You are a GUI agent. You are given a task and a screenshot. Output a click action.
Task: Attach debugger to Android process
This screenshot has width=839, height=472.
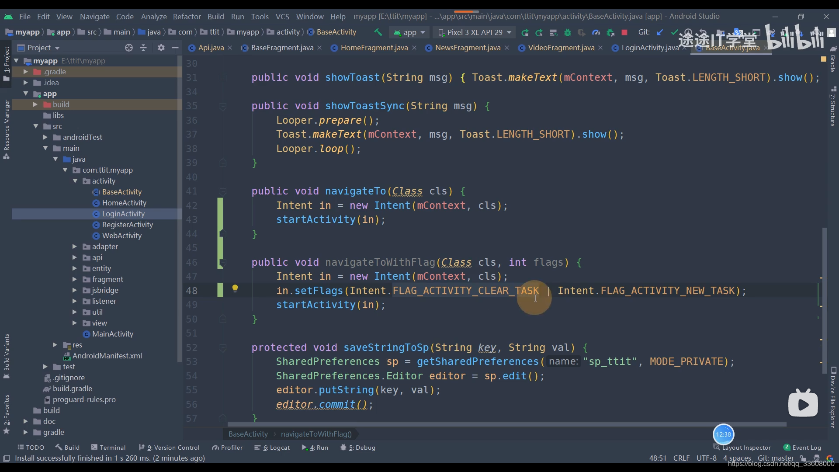coord(610,32)
